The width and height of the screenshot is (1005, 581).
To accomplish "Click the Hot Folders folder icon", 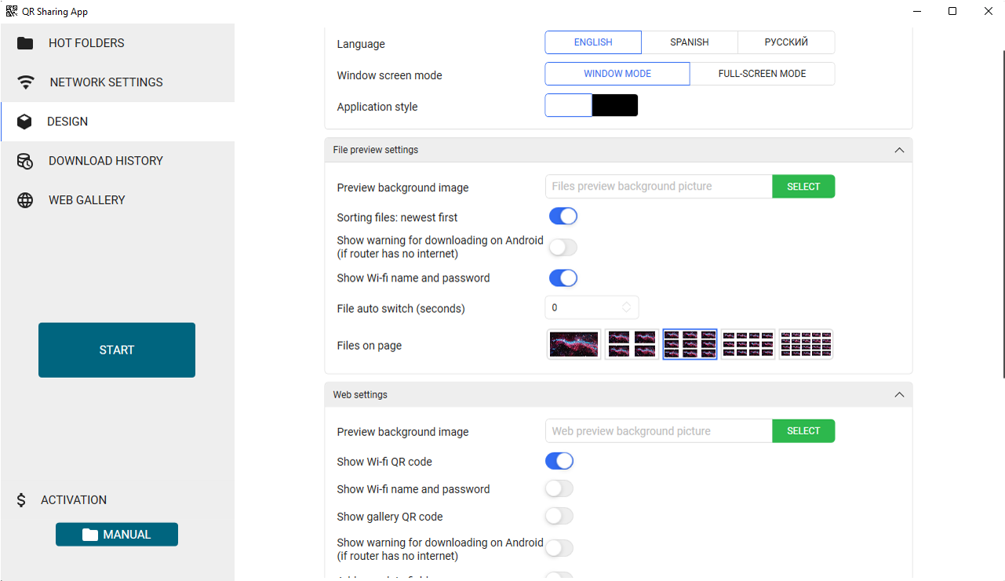I will (25, 43).
